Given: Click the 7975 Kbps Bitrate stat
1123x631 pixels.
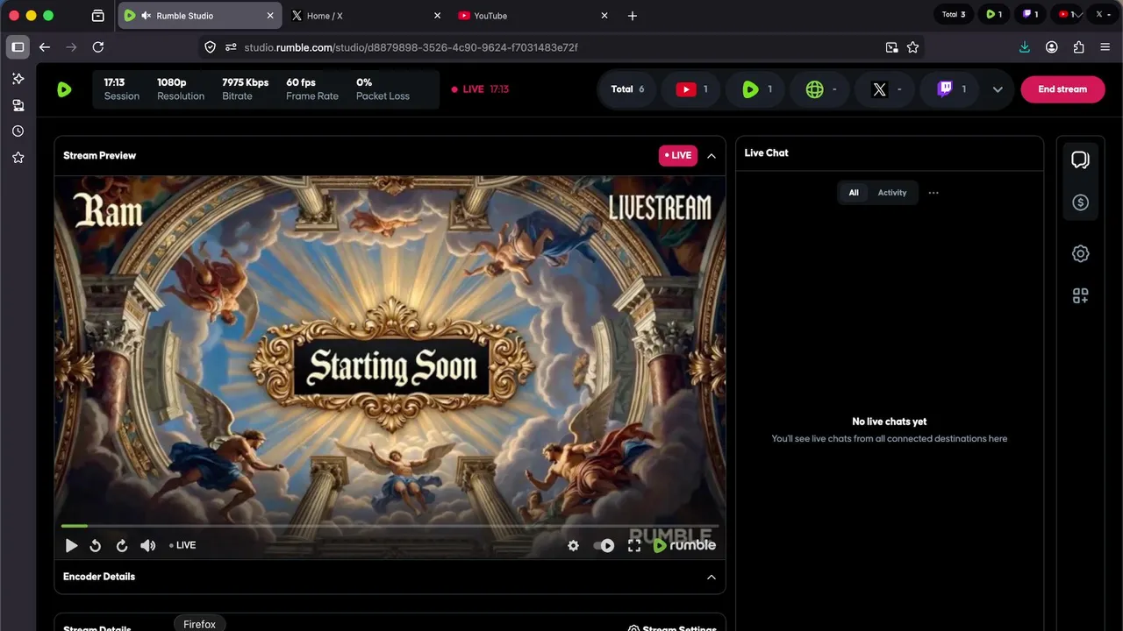Looking at the screenshot, I should [x=246, y=89].
